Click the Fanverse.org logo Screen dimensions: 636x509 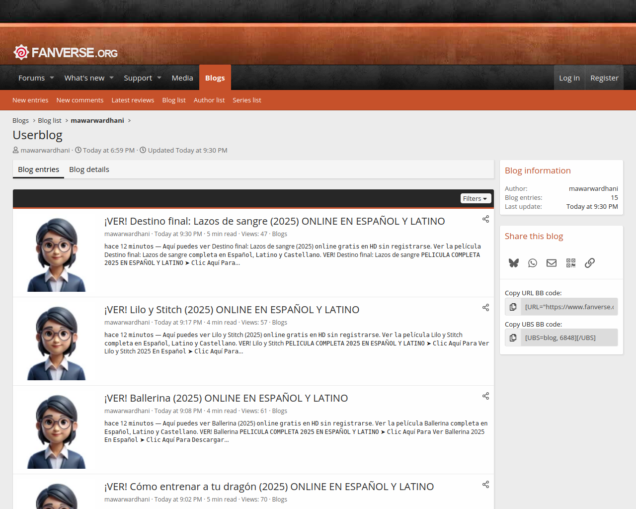coord(66,52)
